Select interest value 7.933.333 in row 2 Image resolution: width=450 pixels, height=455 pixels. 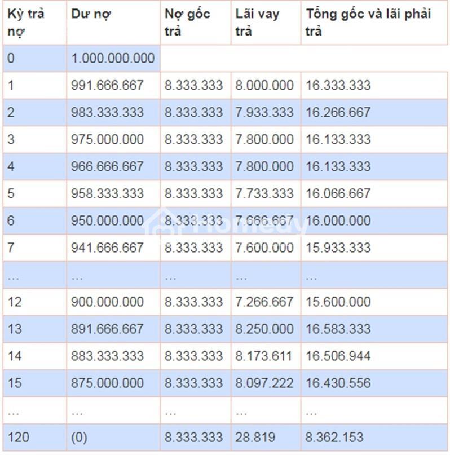(266, 112)
